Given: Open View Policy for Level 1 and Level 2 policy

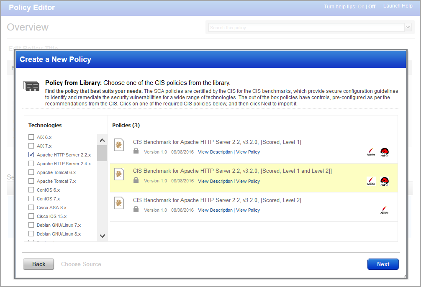Looking at the screenshot, I should [248, 181].
